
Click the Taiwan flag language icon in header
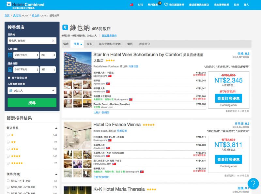pyautogui.click(x=131, y=5)
